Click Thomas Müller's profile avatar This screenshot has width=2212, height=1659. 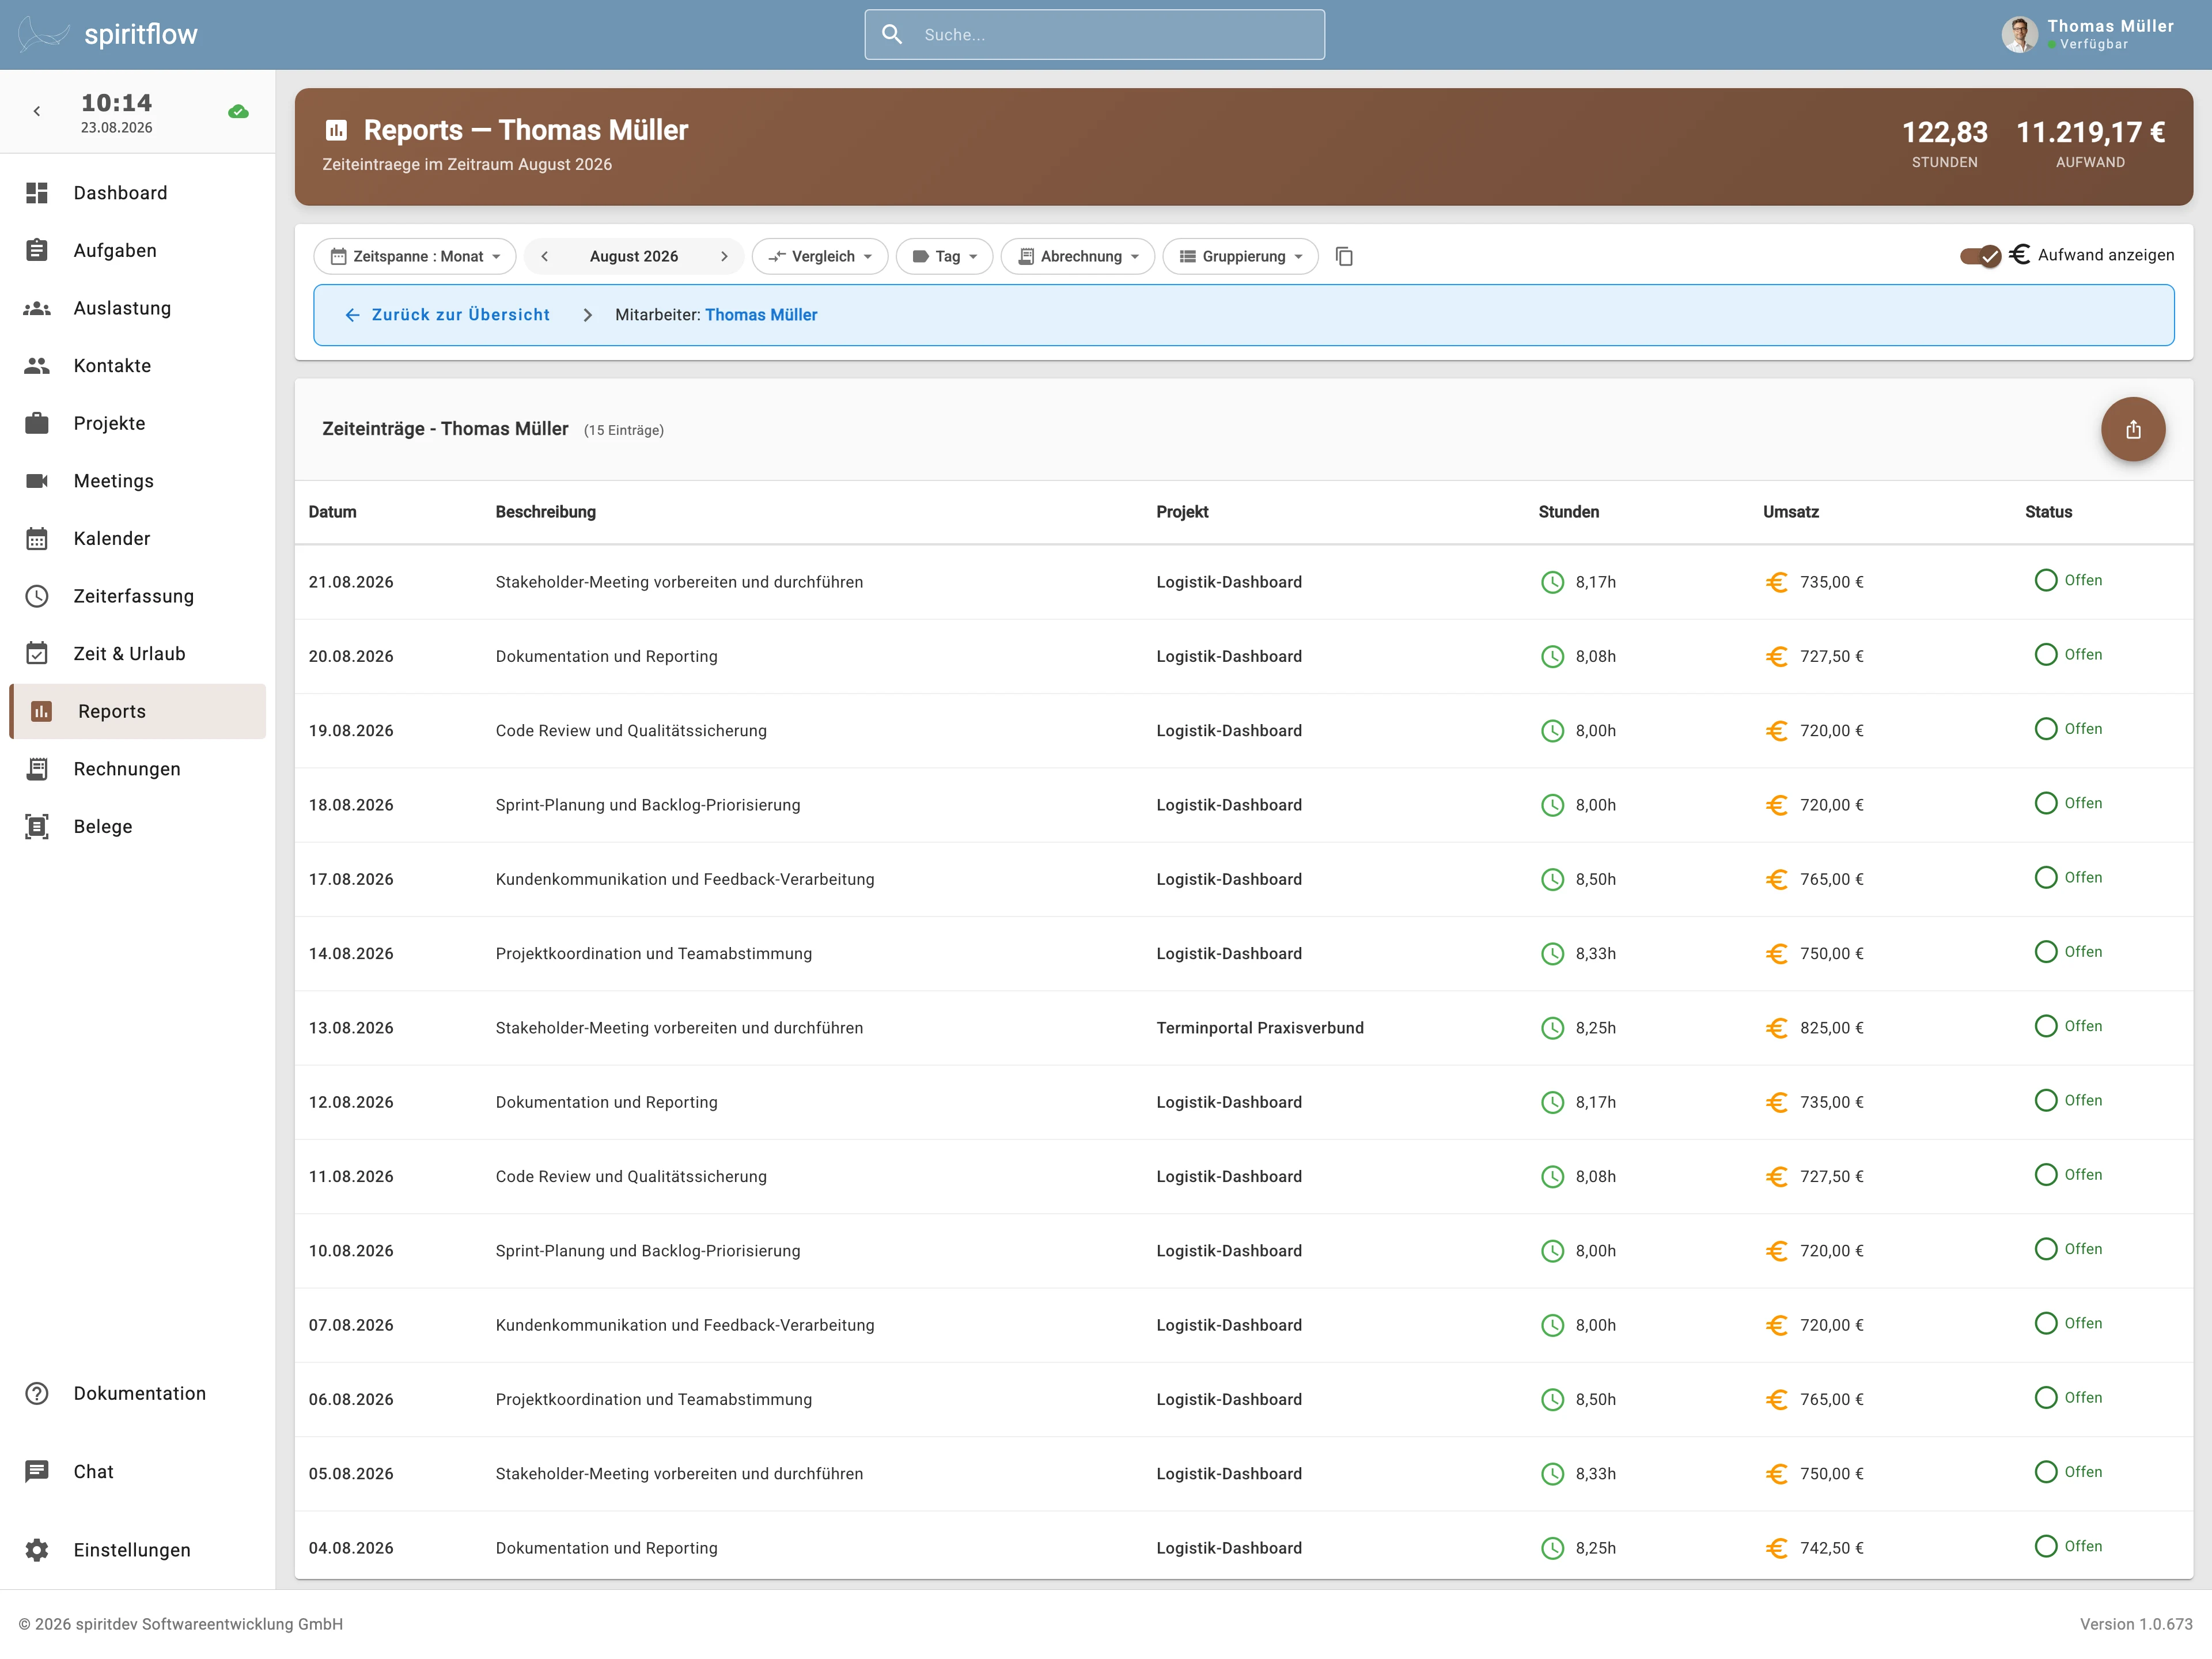tap(2019, 34)
